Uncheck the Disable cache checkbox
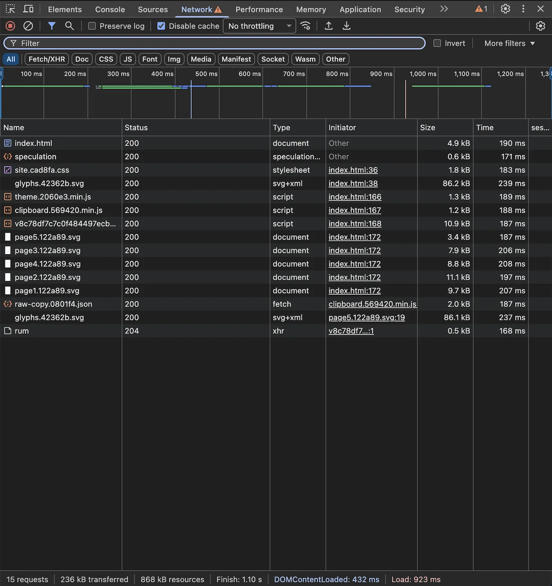This screenshot has width=552, height=586. [161, 26]
